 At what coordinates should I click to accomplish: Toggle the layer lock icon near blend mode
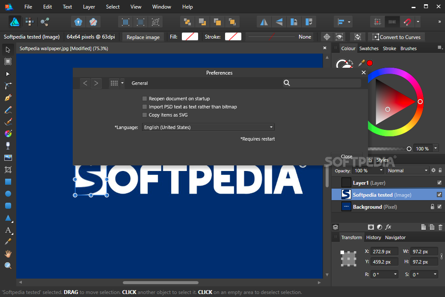[440, 170]
